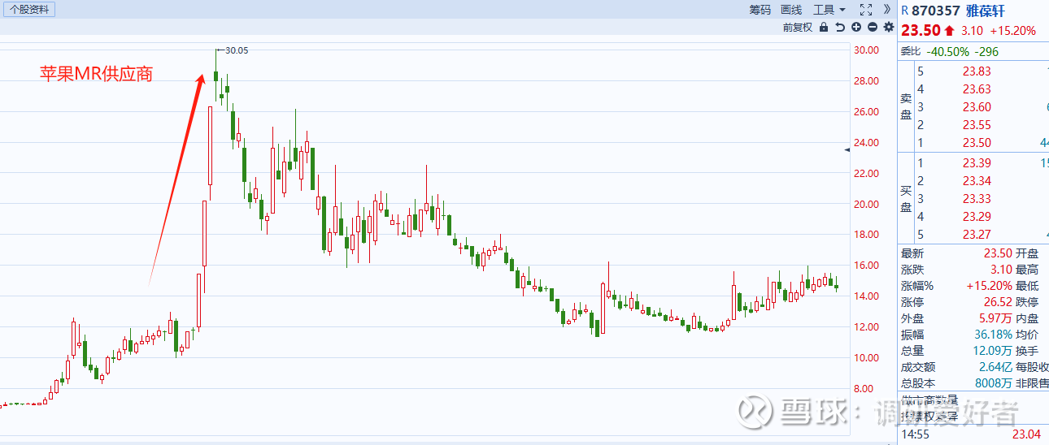Click the +15.20% change in header
The height and width of the screenshot is (445, 1049).
pyautogui.click(x=1014, y=31)
